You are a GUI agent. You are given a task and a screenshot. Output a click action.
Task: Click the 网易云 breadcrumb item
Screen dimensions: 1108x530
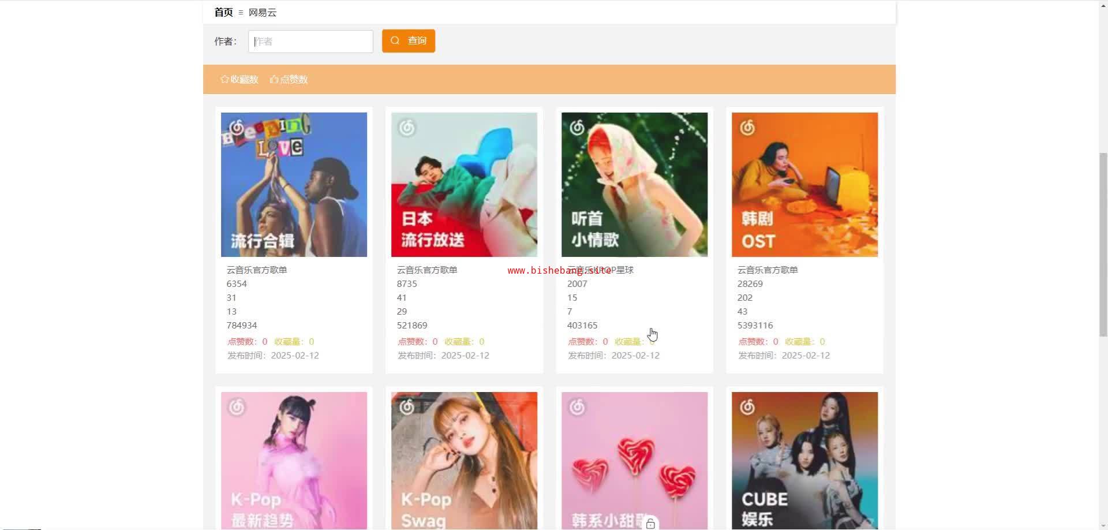pyautogui.click(x=263, y=12)
